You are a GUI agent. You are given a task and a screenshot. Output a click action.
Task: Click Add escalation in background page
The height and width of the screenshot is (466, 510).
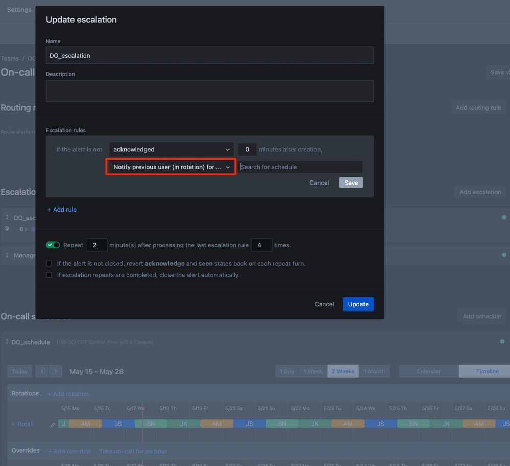[480, 192]
